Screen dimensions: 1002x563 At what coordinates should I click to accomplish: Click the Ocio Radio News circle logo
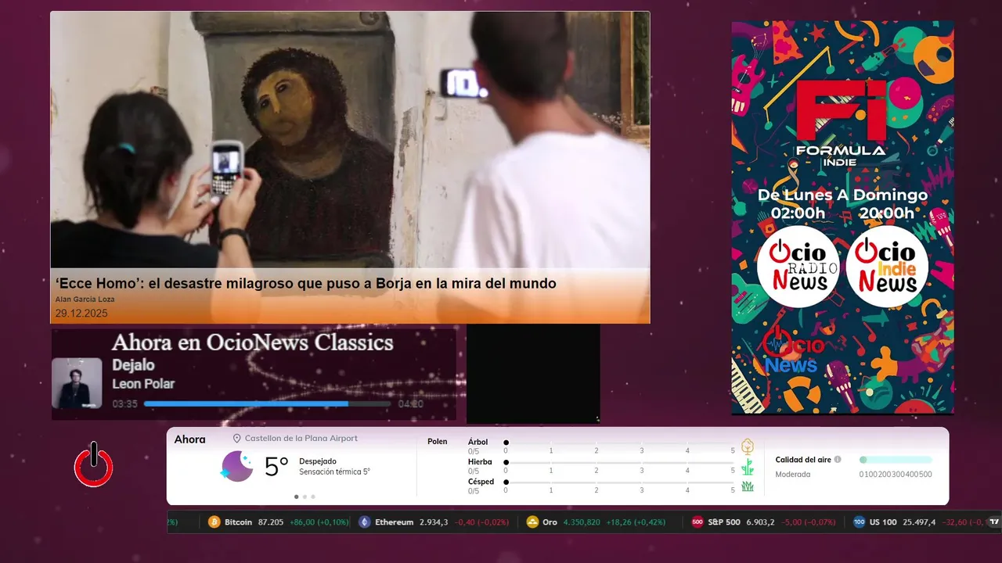tap(798, 267)
